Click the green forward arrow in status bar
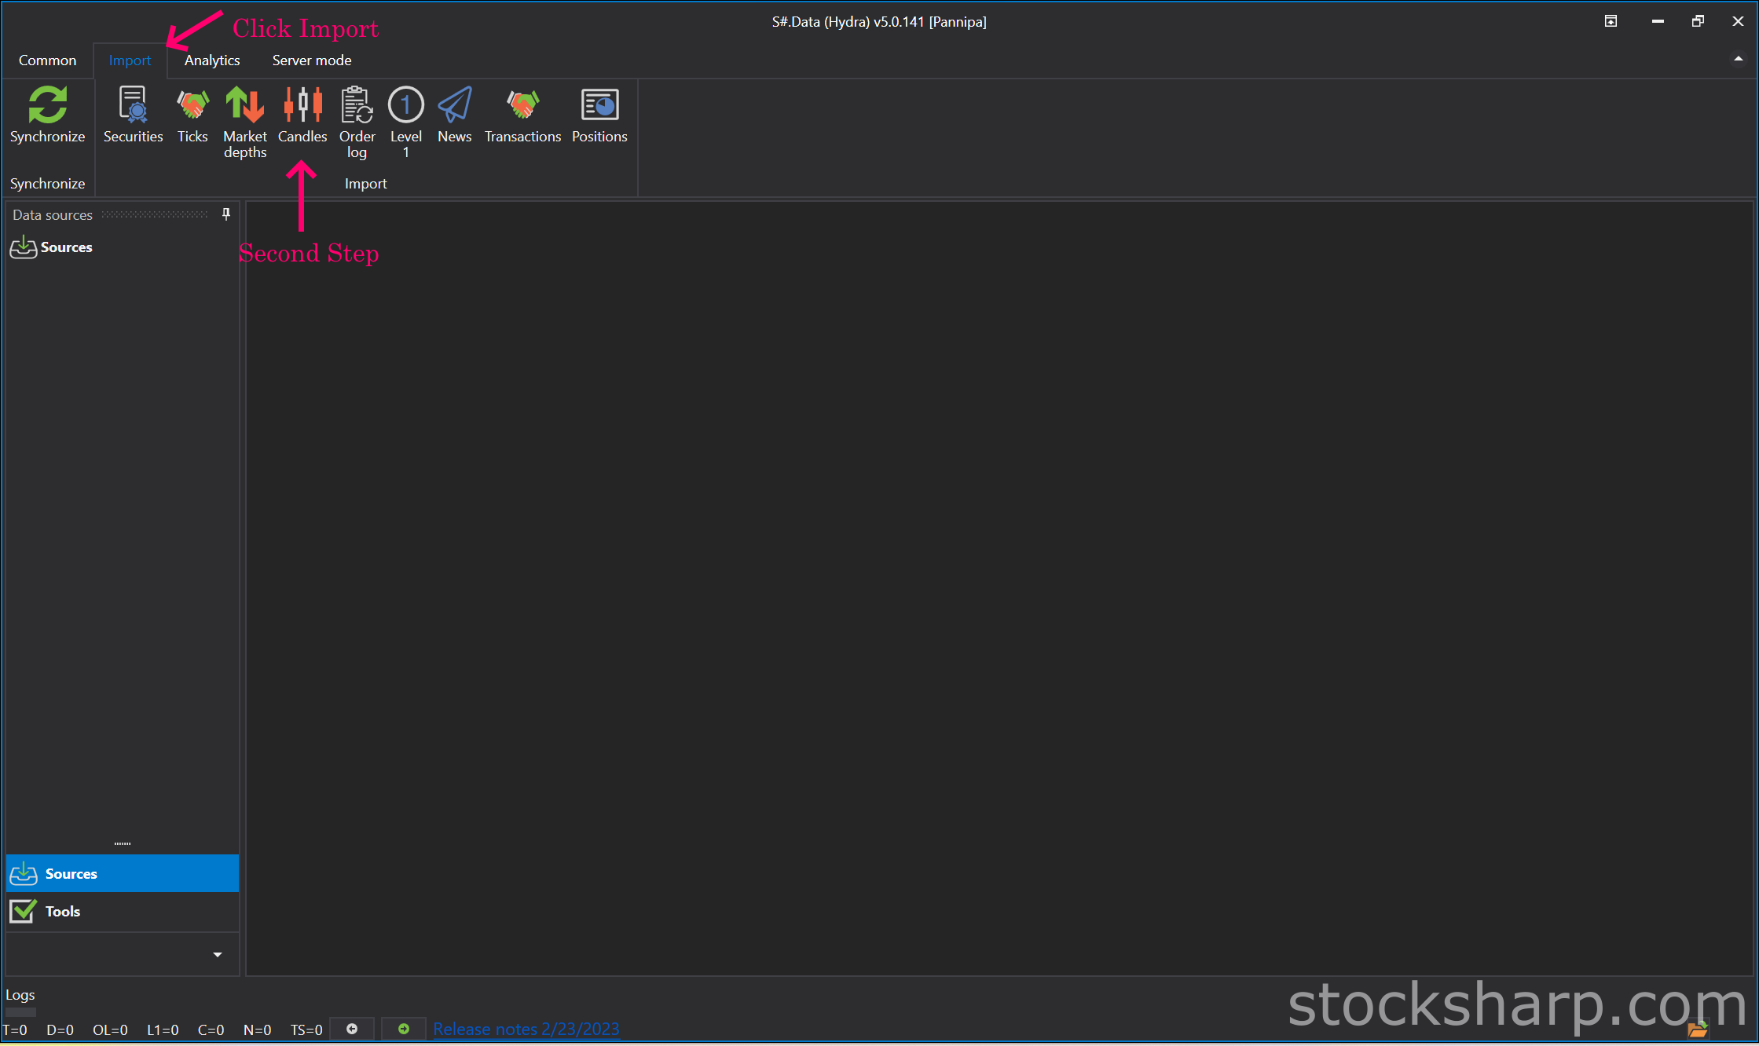Image resolution: width=1759 pixels, height=1046 pixels. point(404,1029)
